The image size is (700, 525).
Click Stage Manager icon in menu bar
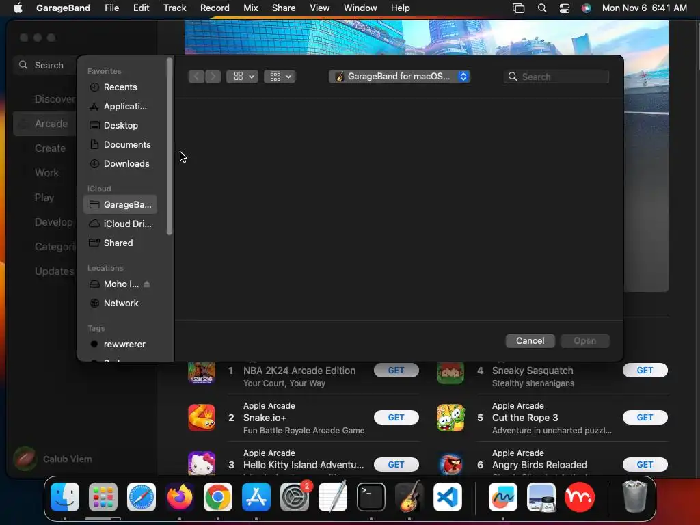518,8
